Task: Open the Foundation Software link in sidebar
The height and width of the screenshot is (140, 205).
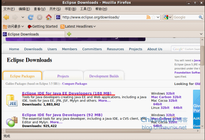Action: click(x=187, y=72)
